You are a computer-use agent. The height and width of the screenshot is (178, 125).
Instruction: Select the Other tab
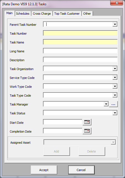(87, 14)
